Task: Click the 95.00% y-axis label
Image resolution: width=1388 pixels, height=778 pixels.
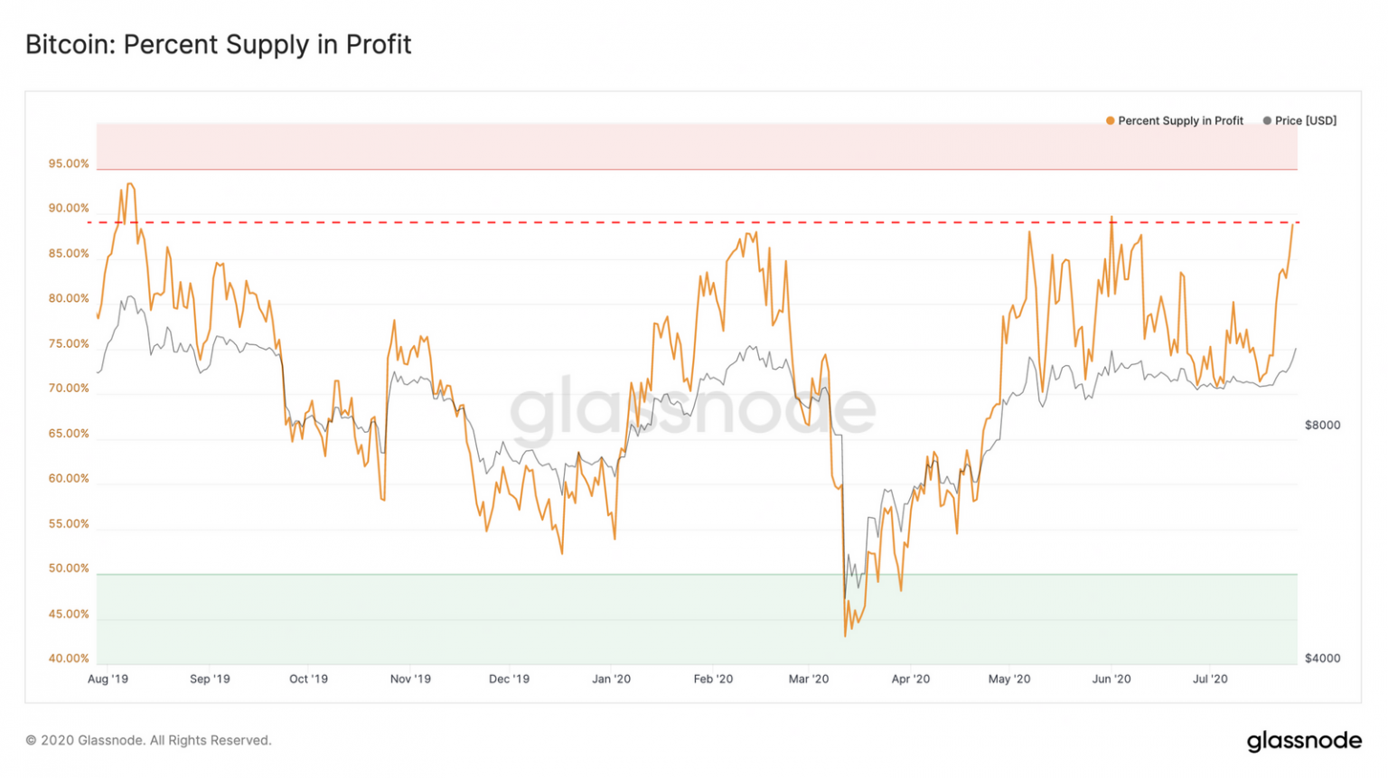Action: point(69,164)
